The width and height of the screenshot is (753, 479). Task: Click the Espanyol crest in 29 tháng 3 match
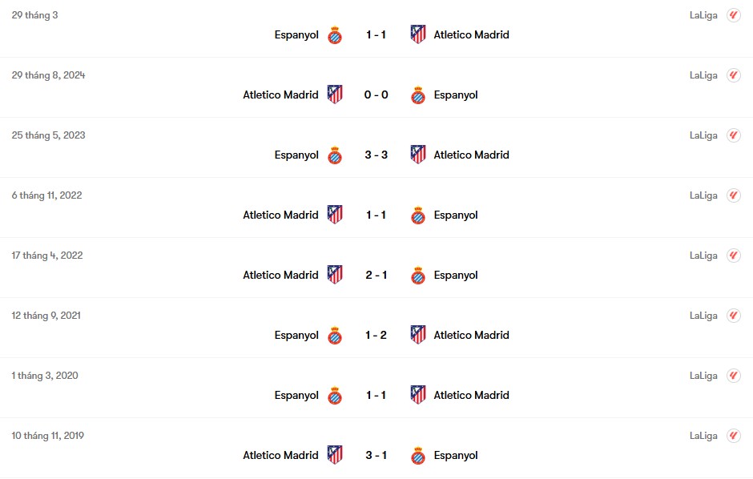(x=335, y=35)
